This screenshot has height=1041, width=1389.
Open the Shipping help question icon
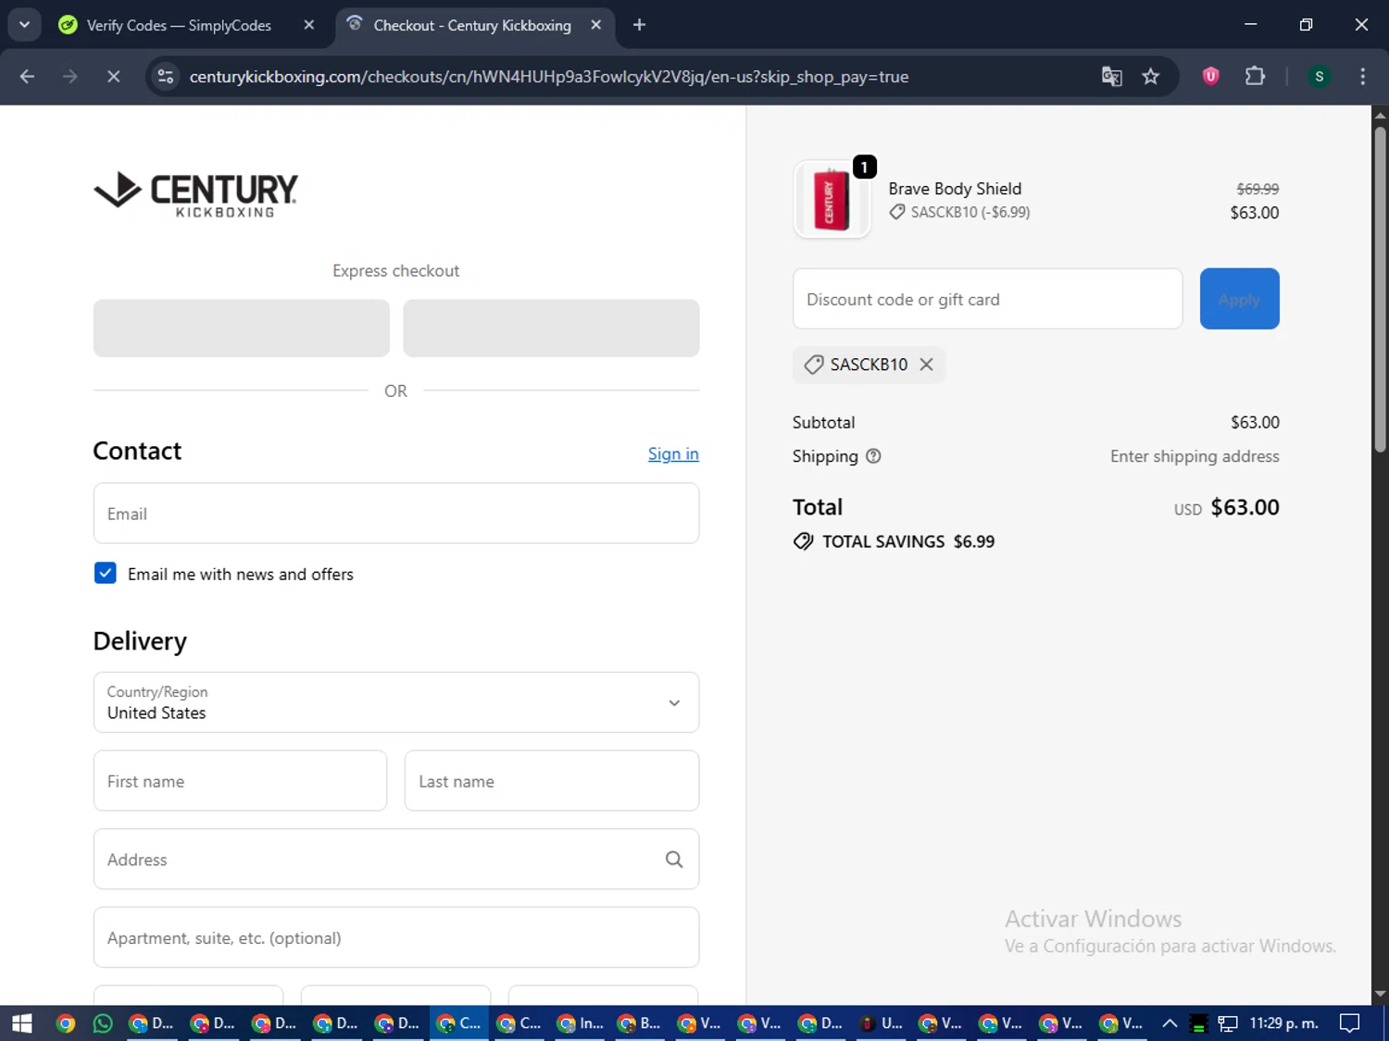[x=873, y=456]
